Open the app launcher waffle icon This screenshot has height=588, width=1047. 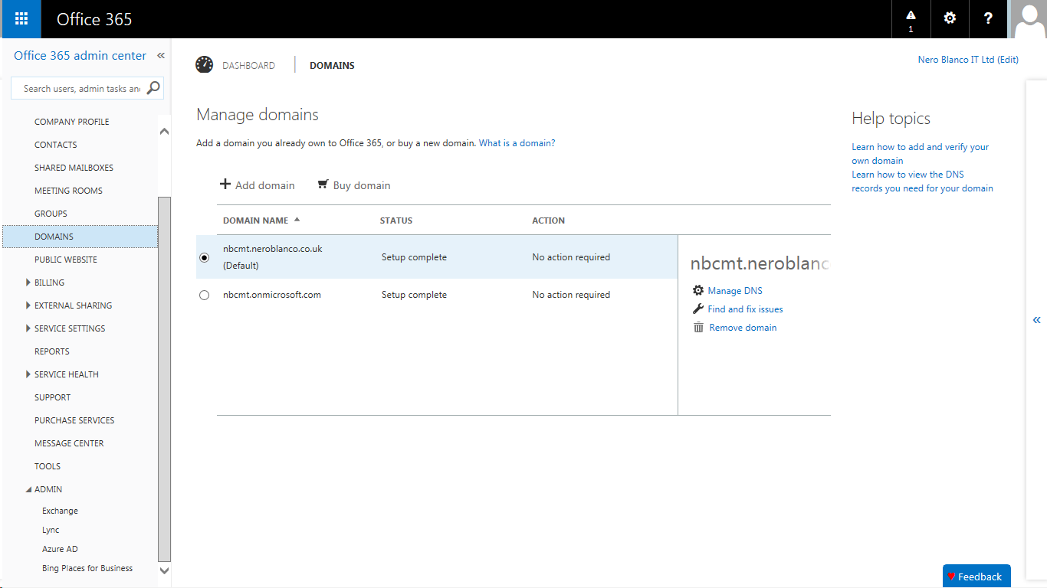point(21,19)
